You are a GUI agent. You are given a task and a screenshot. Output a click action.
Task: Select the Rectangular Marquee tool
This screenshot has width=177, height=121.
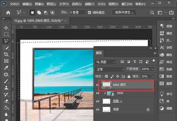click(x=6, y=34)
